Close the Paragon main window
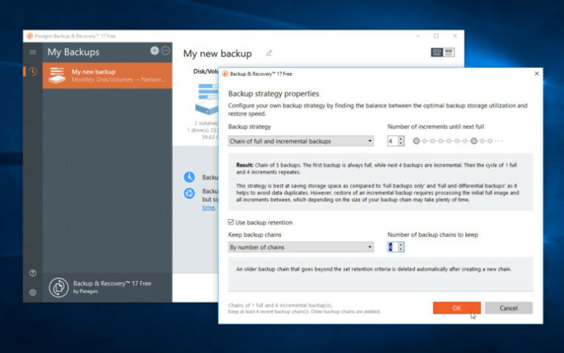 click(455, 36)
